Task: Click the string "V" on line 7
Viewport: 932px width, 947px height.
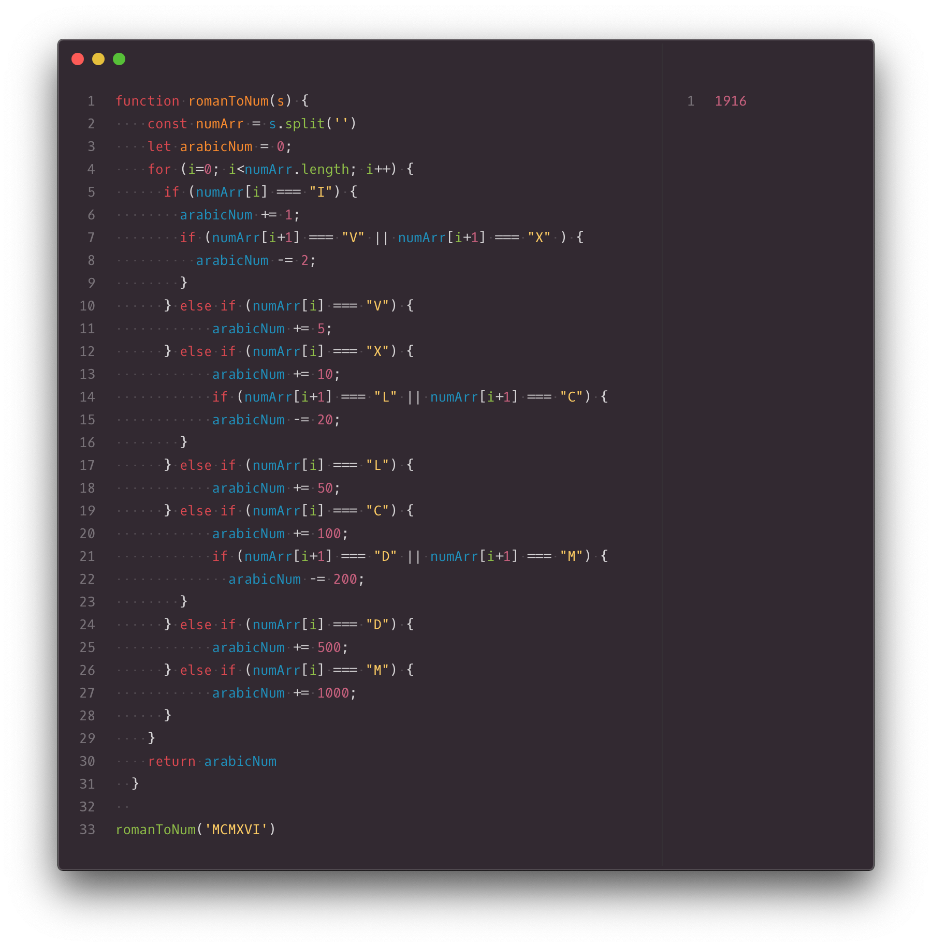Action: pyautogui.click(x=353, y=238)
